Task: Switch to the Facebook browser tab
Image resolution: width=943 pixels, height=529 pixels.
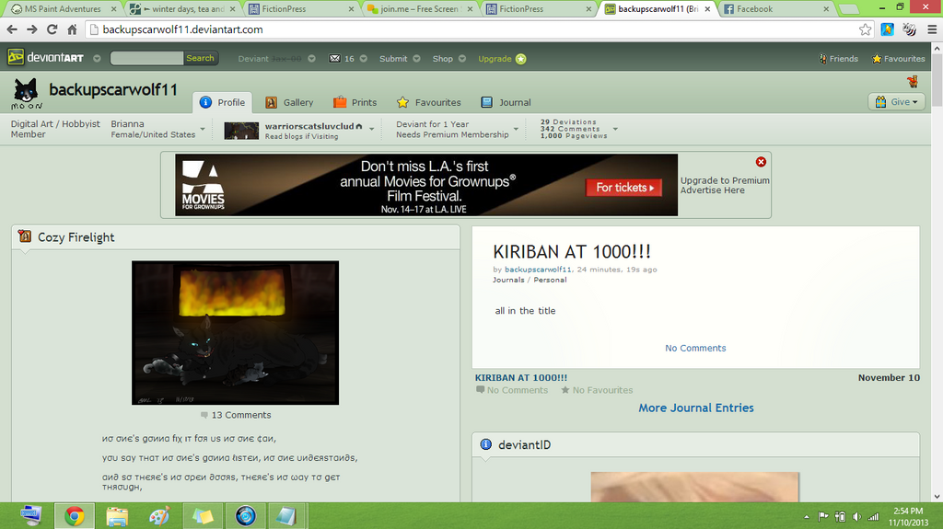Action: (x=774, y=9)
